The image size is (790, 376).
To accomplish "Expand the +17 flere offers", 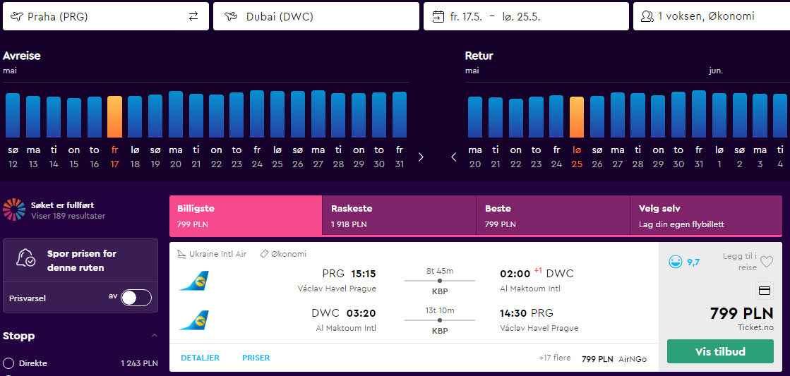I will [x=555, y=358].
